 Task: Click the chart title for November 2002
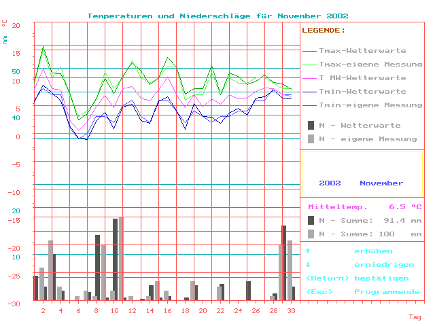pos(217,15)
